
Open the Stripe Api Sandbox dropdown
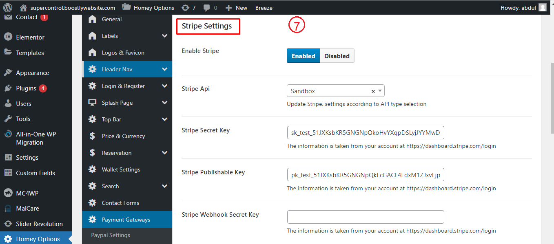click(x=336, y=91)
